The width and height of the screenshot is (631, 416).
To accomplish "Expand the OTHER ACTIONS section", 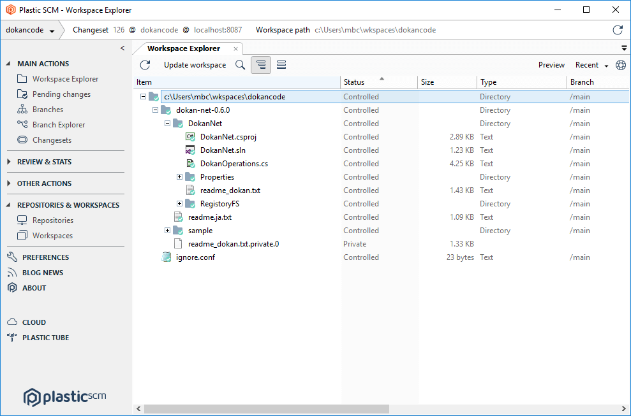I will pos(9,183).
